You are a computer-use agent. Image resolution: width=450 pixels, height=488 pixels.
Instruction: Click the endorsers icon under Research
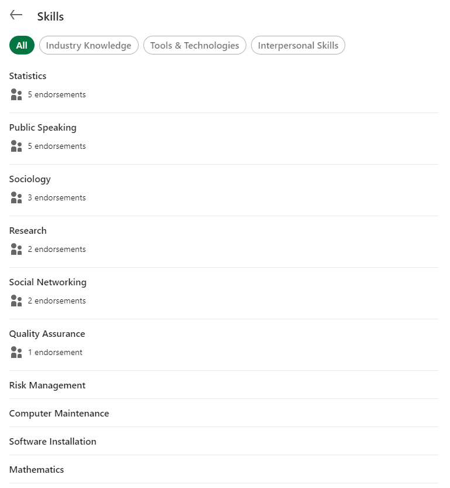[16, 250]
